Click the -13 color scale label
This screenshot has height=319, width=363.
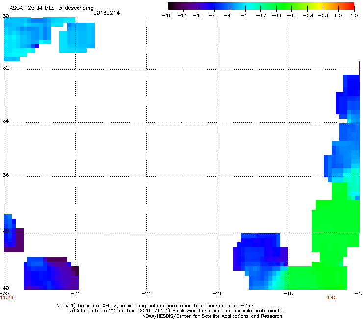point(182,16)
